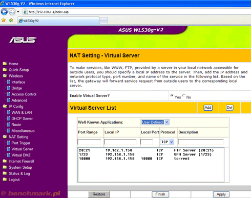Click the Port Trigger page icon
The image size is (251, 198).
tap(9, 143)
